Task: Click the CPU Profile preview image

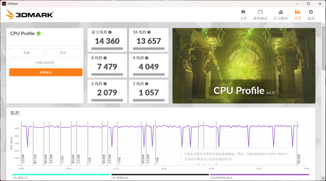Action: [244, 66]
